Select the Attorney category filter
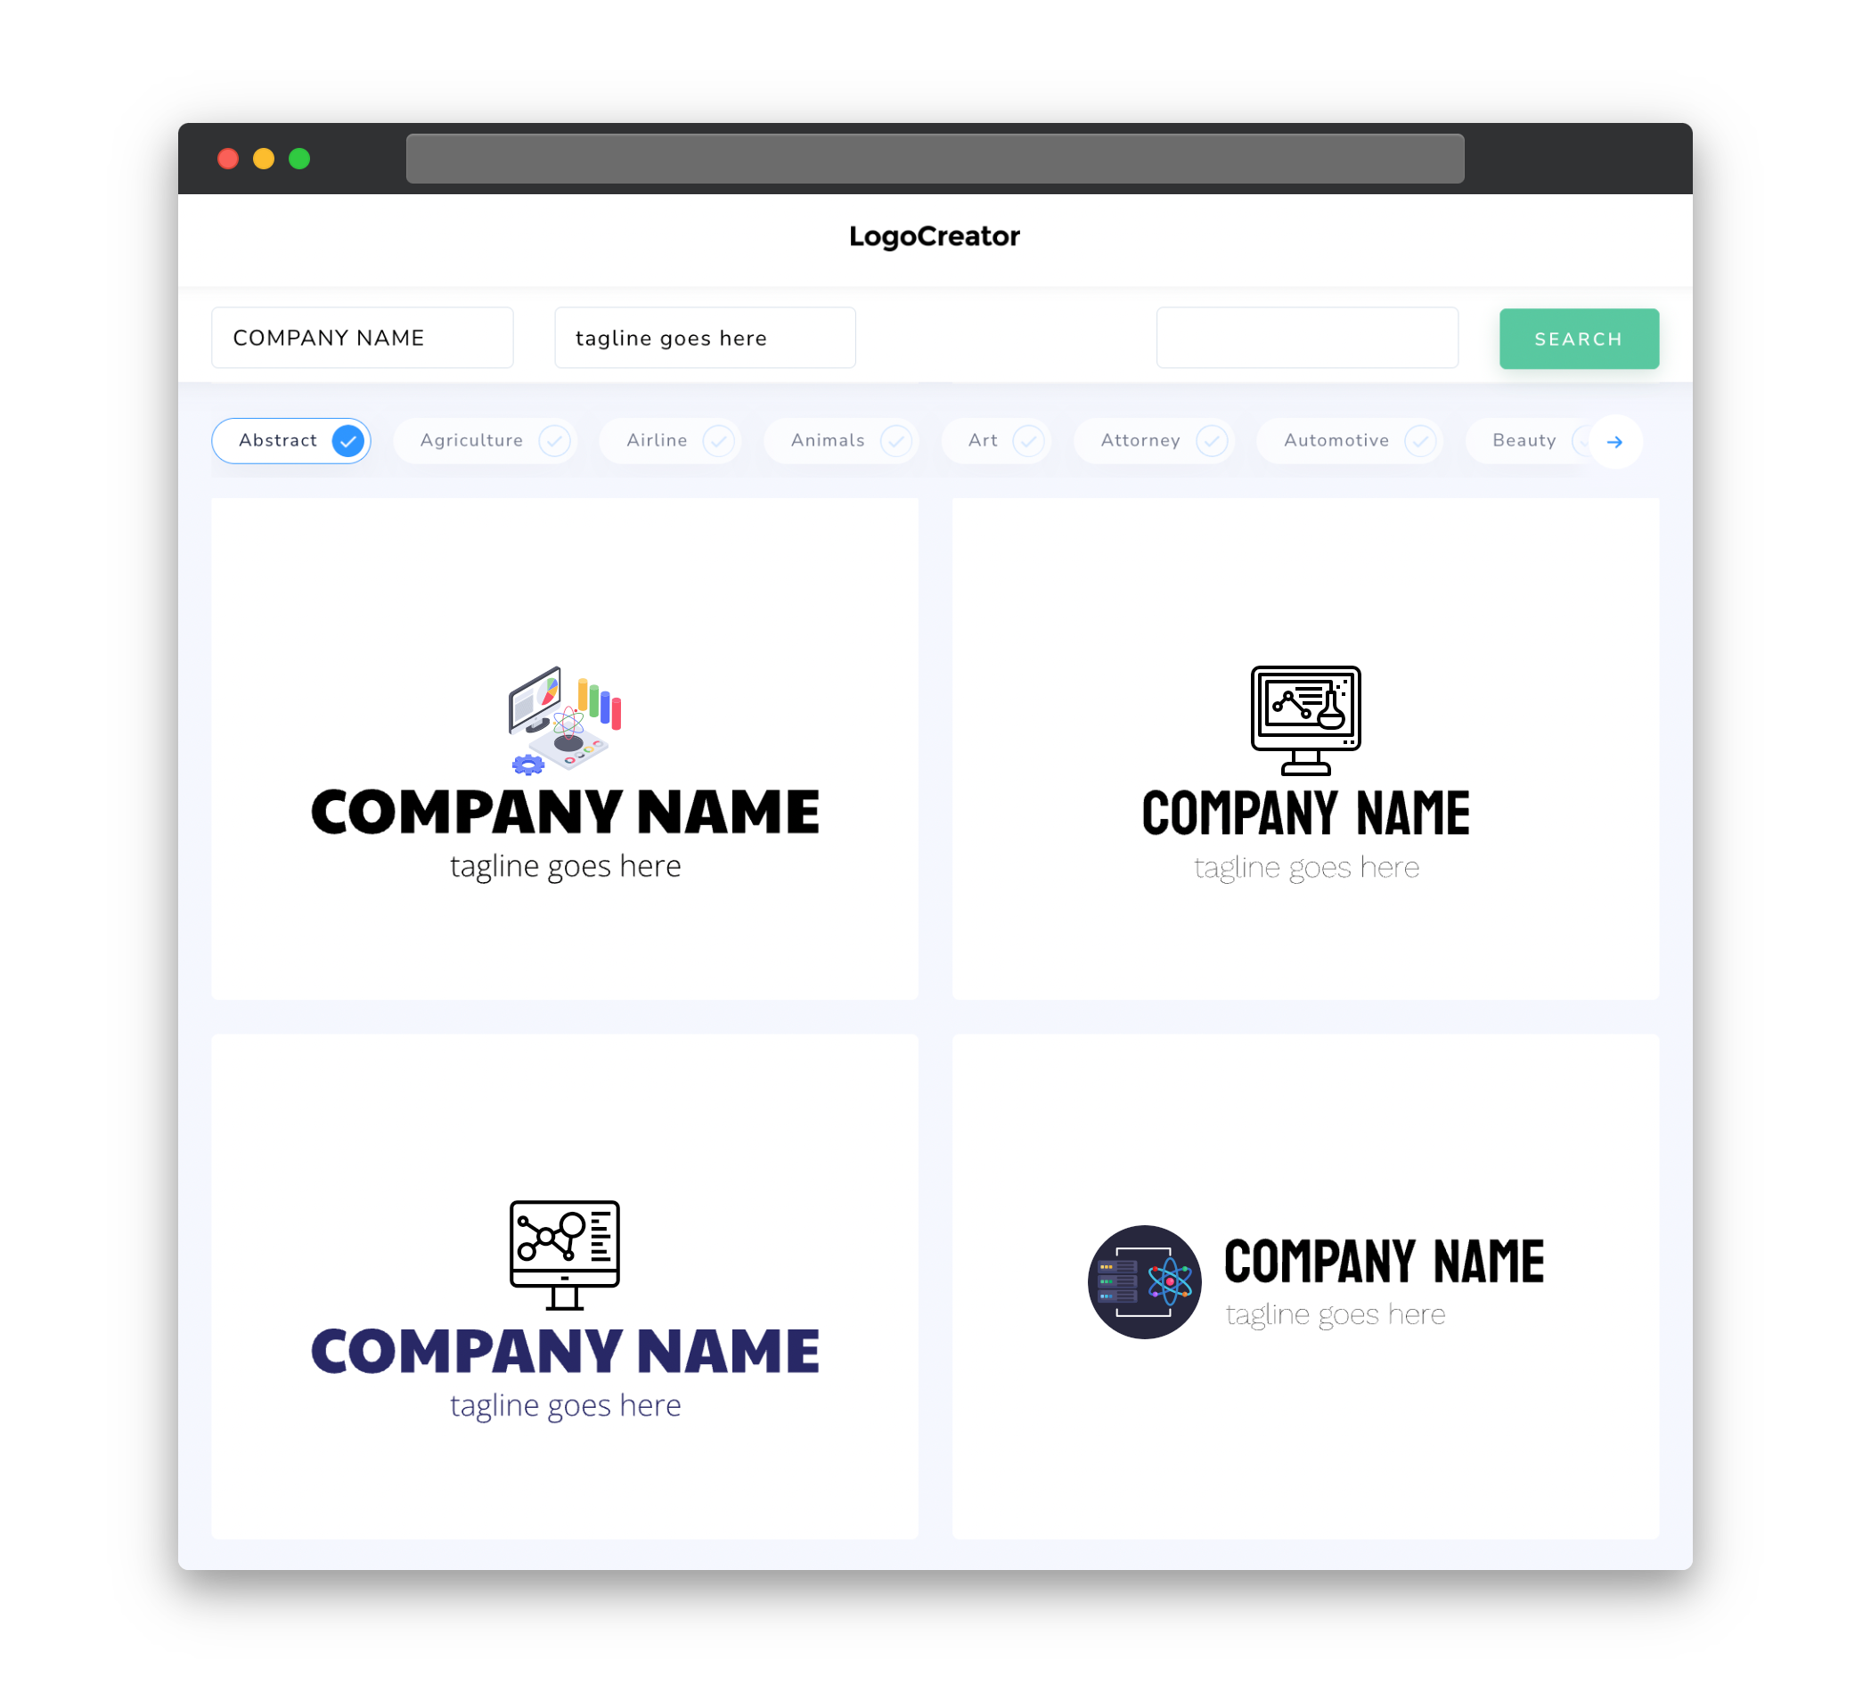The width and height of the screenshot is (1871, 1693). click(1159, 440)
